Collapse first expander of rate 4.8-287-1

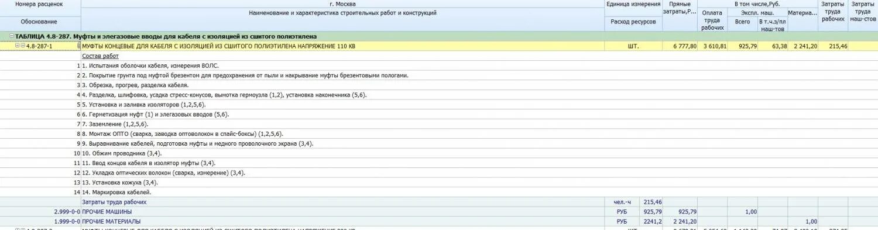point(18,46)
